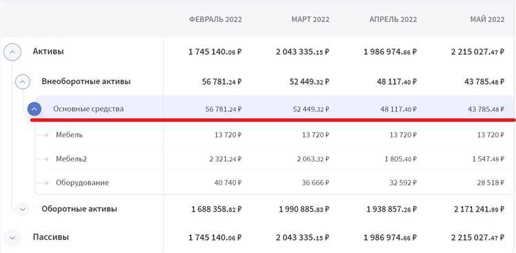The width and height of the screenshot is (516, 253).
Task: Click Основные средства April value 48 117.40
Action: click(x=398, y=109)
